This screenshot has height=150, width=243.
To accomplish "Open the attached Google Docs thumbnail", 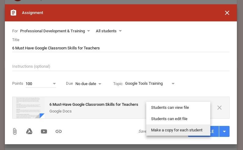I will pyautogui.click(x=29, y=108).
